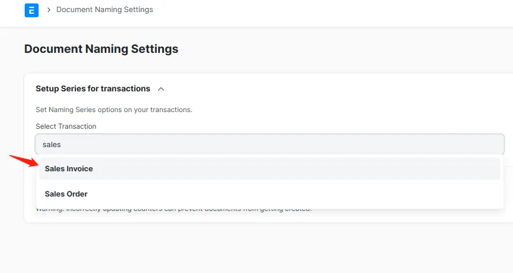The width and height of the screenshot is (513, 273).
Task: Click the breadcrumb chevron separator
Action: coord(49,10)
